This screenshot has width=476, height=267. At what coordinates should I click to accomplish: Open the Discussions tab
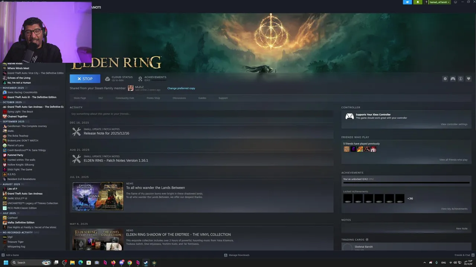[x=179, y=98]
